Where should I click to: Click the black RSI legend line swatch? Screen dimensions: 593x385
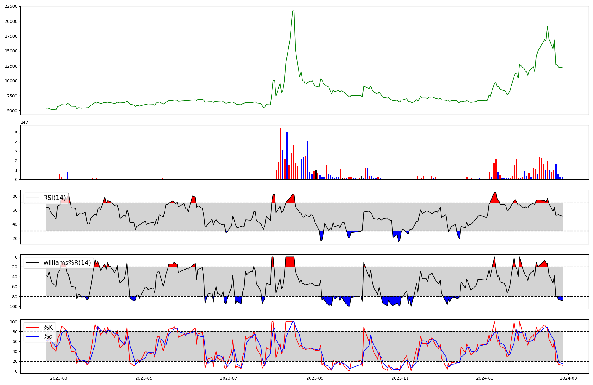(33, 198)
